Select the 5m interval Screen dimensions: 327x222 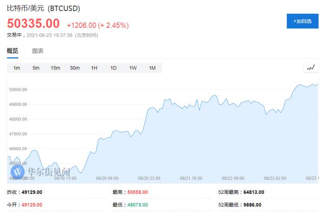pyautogui.click(x=36, y=68)
